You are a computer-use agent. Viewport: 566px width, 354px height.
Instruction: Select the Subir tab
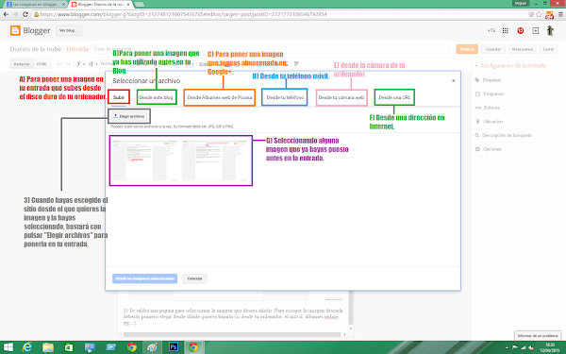(x=119, y=97)
